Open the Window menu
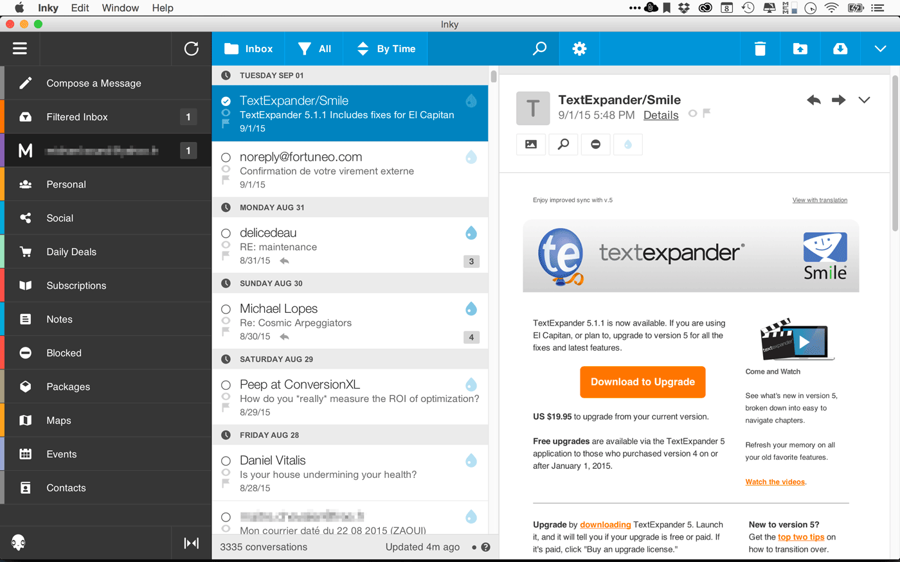 coord(120,8)
